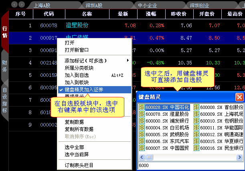Close the 键盘精灵 popup window

click(x=239, y=97)
